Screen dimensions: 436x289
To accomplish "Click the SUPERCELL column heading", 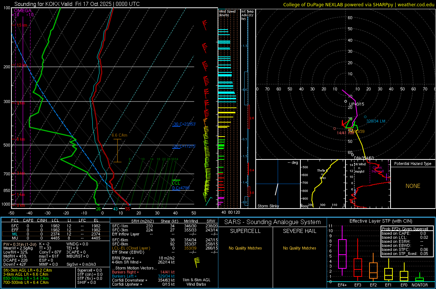I will coord(245,231).
